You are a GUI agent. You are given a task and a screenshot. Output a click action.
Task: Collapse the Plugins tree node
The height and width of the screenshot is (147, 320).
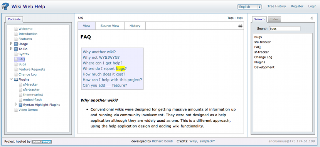tap(11, 79)
